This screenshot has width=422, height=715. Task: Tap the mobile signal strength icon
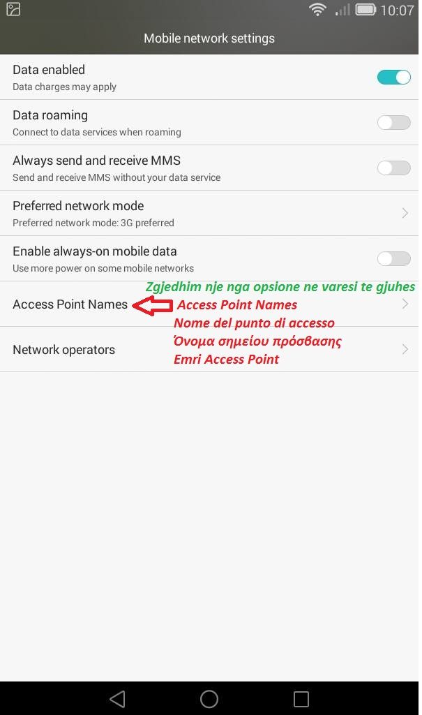click(x=342, y=10)
